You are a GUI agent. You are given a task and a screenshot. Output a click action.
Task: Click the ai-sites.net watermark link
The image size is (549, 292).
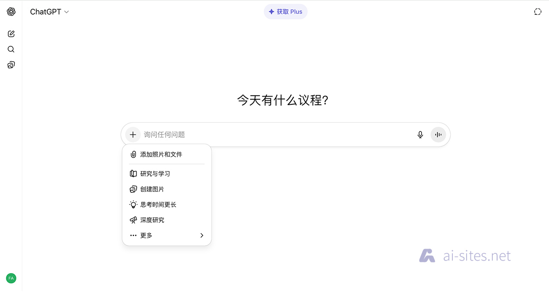(x=465, y=256)
